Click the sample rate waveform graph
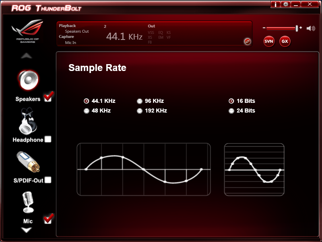Screen dimensions: 322x242 [x=144, y=169]
